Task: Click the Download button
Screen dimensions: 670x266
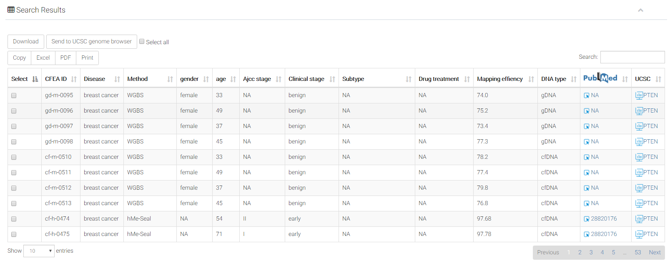Action: [x=26, y=42]
